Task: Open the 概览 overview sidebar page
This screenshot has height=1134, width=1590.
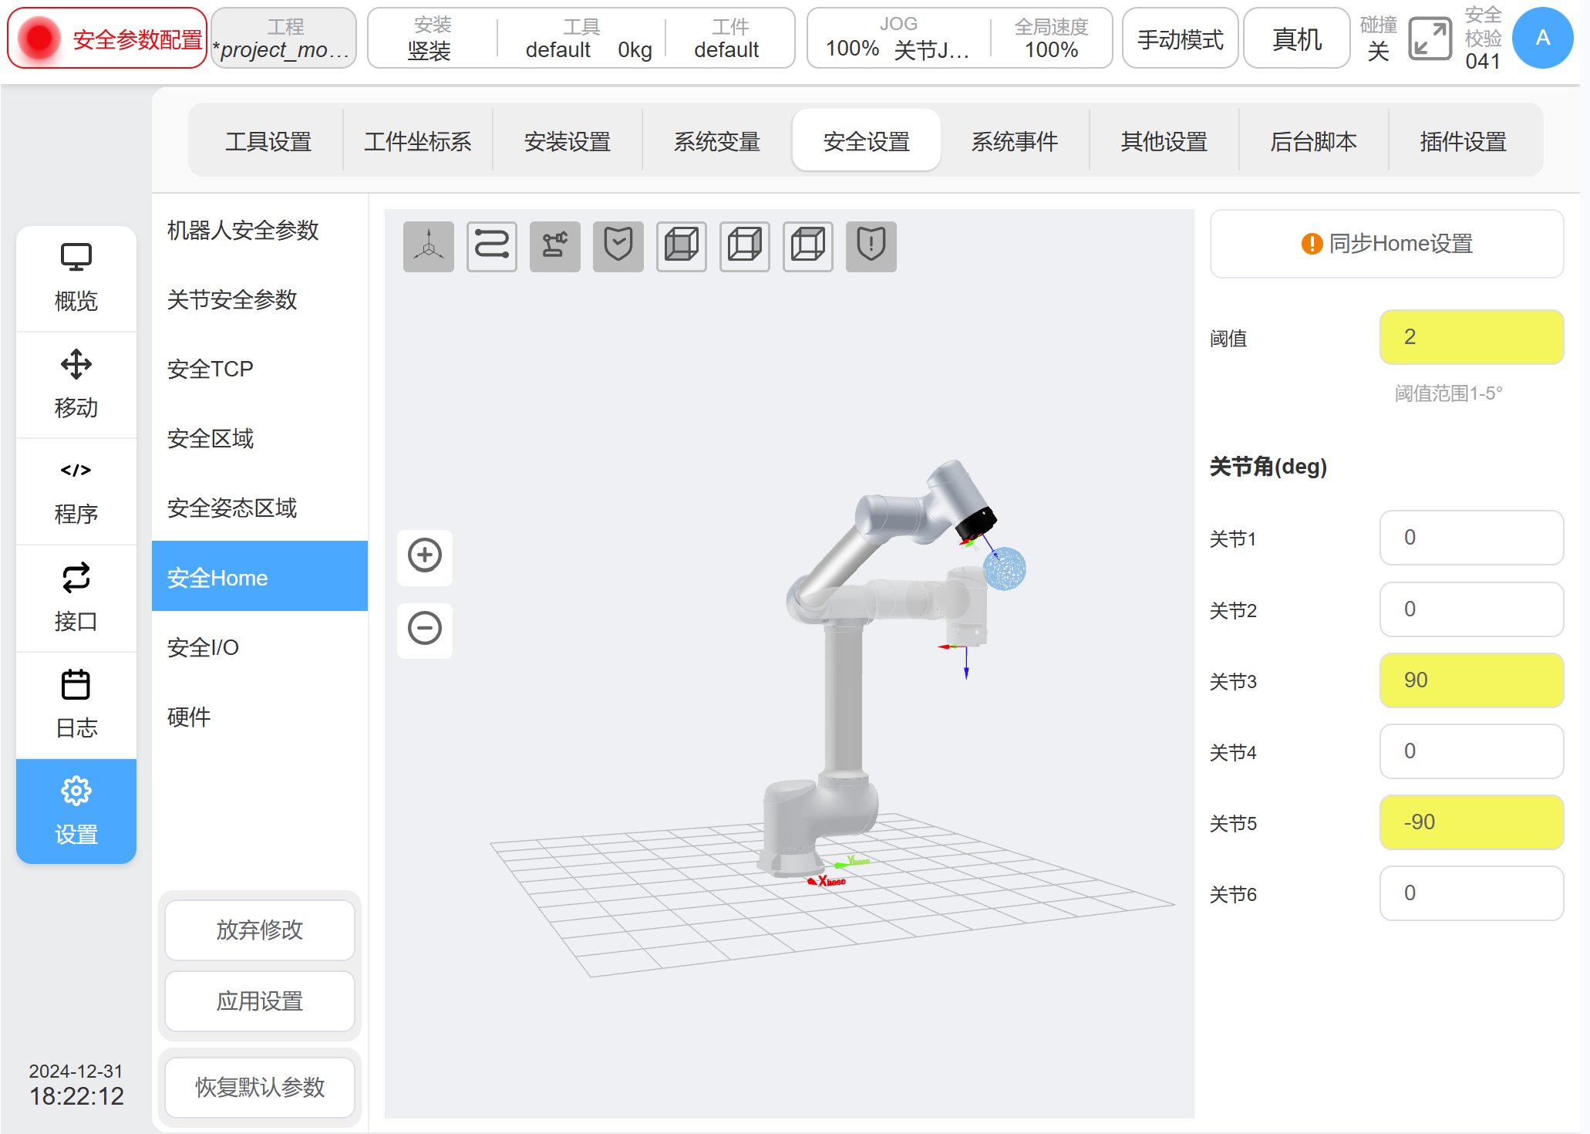Action: (x=76, y=278)
